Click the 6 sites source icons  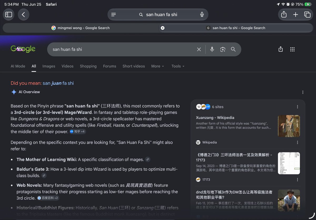203,107
